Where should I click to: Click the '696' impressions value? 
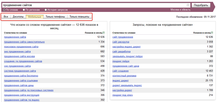tap(103, 47)
